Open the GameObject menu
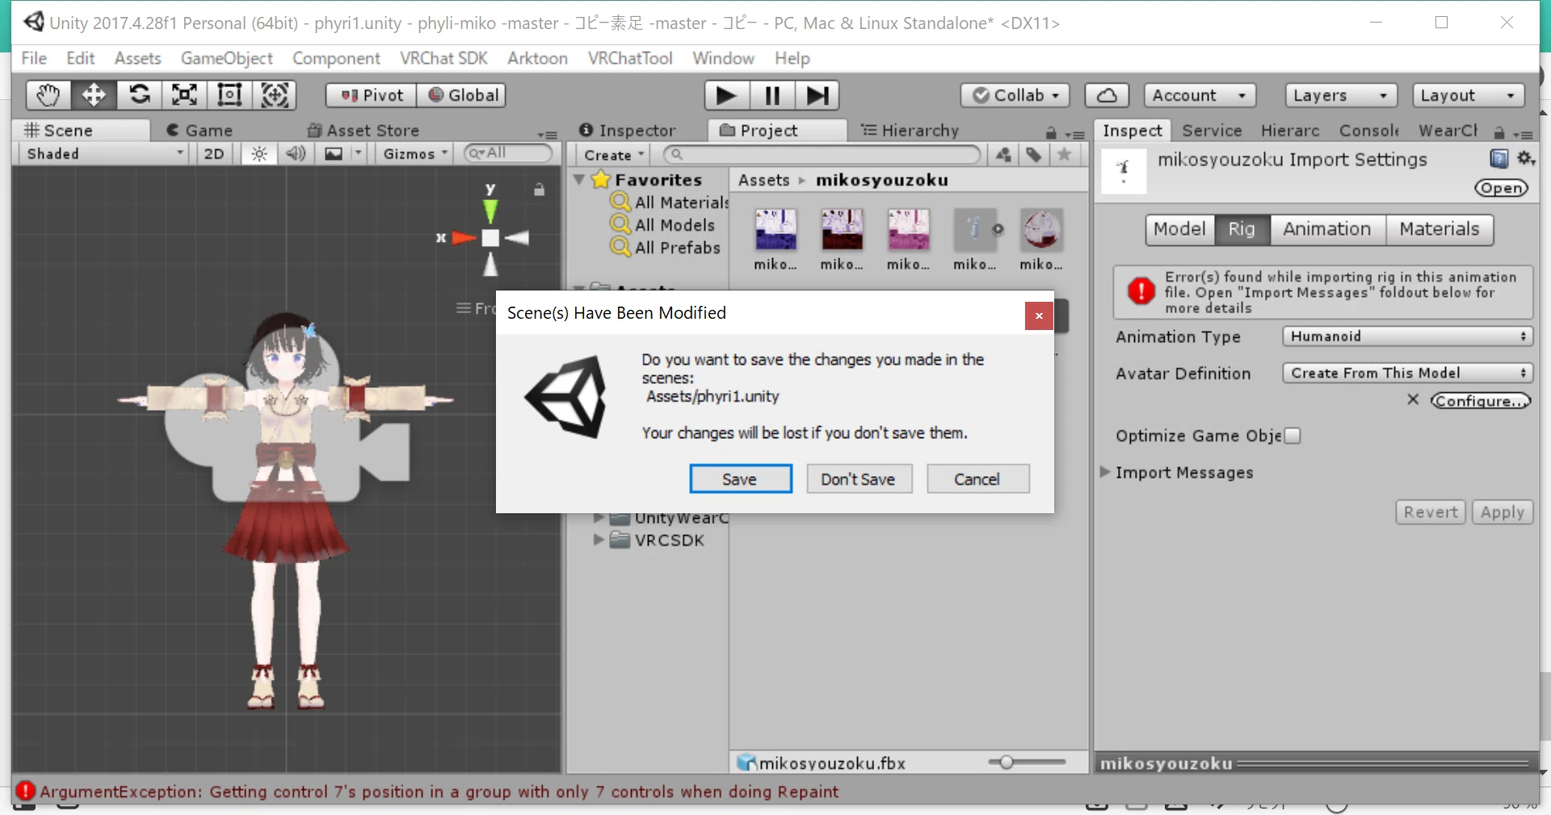The image size is (1551, 815). [227, 58]
